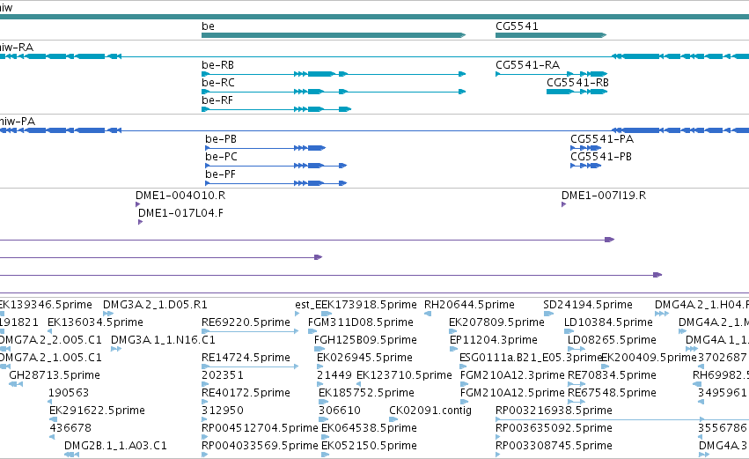Click the 202351 feature label
749x459 pixels.
pyautogui.click(x=223, y=375)
